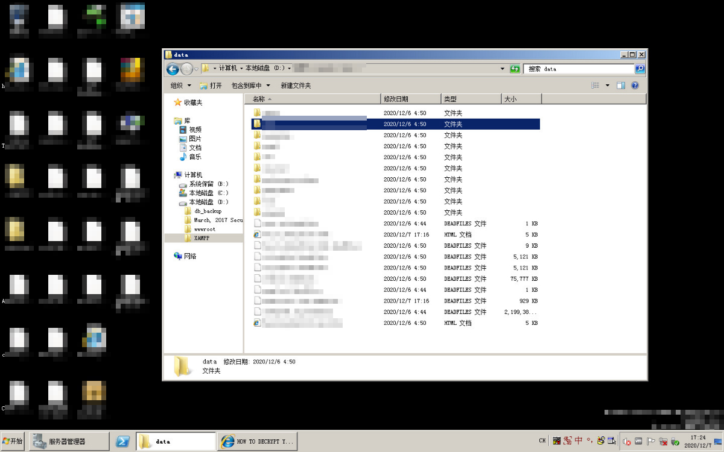Select the wwwroot folder in the tree

(205, 229)
